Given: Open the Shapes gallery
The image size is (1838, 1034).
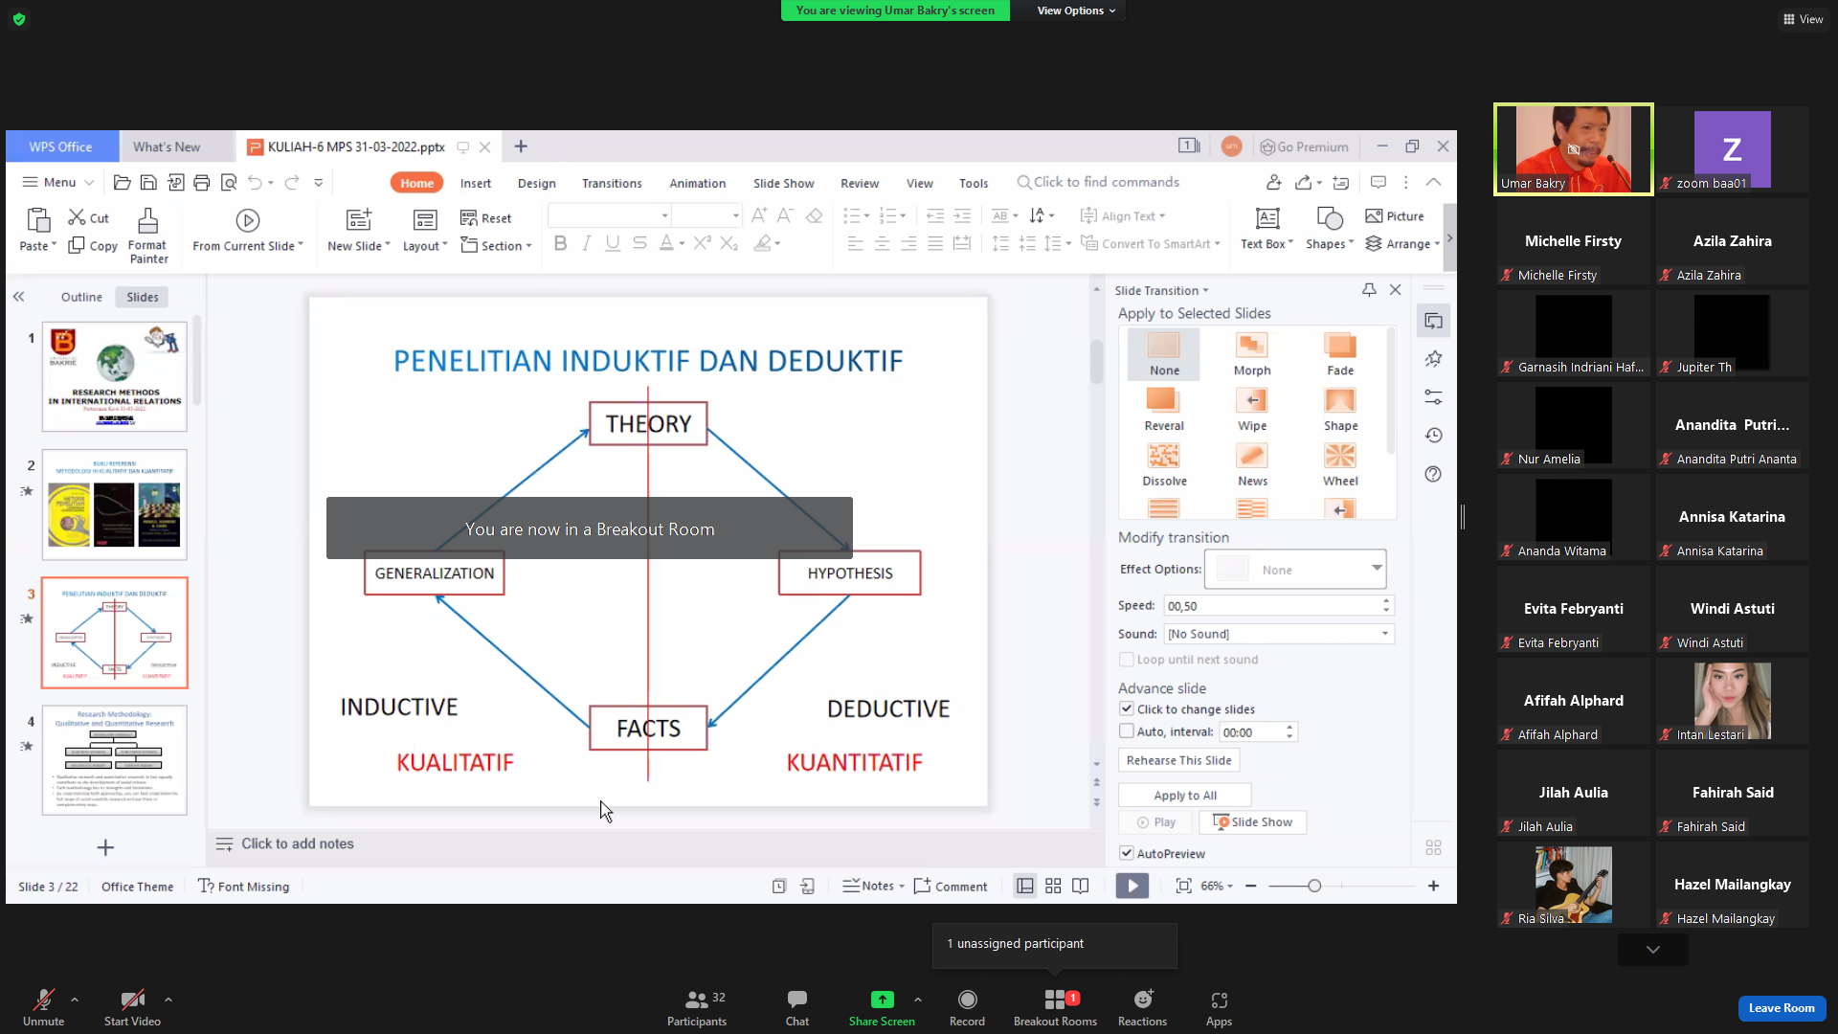Looking at the screenshot, I should coord(1330,230).
